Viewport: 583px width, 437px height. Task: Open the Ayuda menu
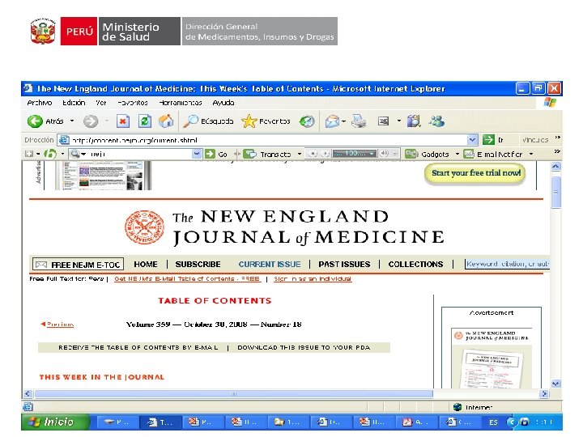(x=223, y=103)
